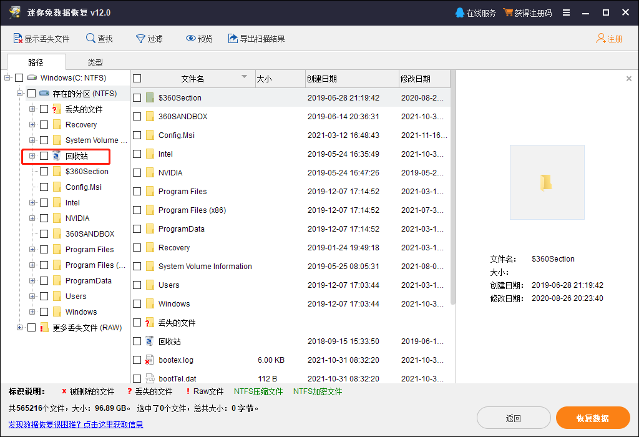Collapse the existing partition (存在的分区) node
639x437 pixels.
[x=19, y=94]
